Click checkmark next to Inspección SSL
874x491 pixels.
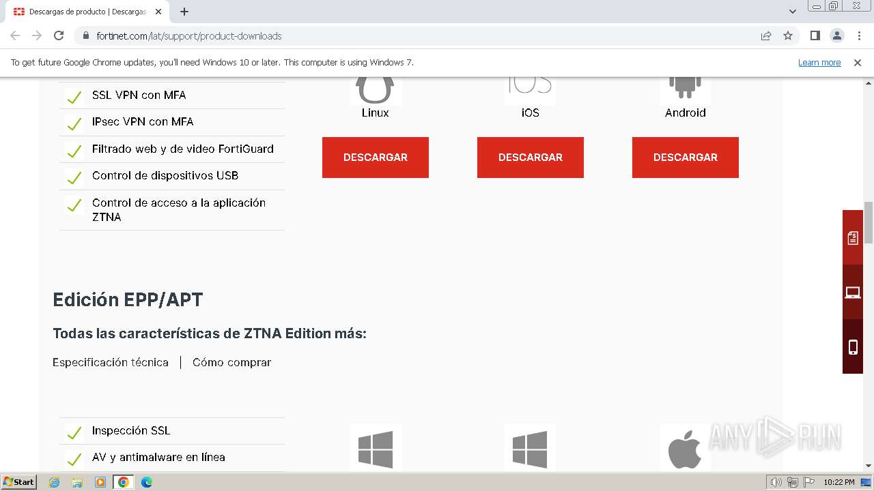[x=74, y=432]
